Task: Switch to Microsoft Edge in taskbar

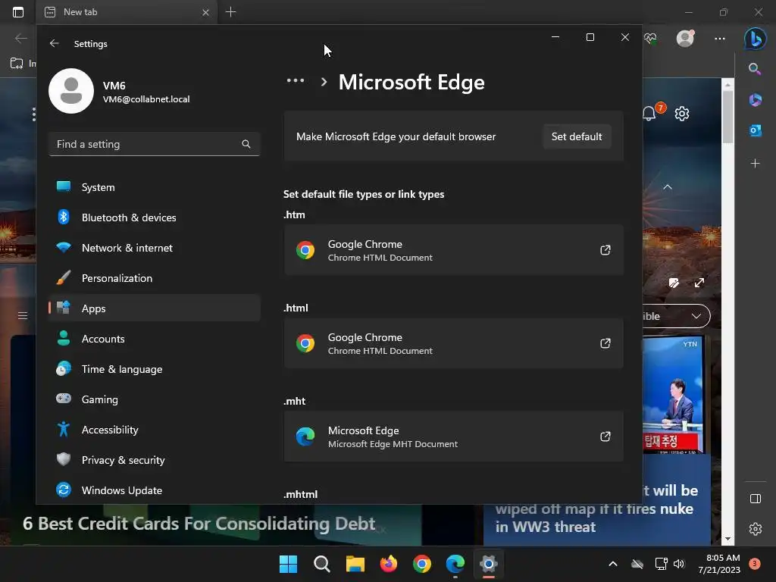Action: pyautogui.click(x=455, y=564)
